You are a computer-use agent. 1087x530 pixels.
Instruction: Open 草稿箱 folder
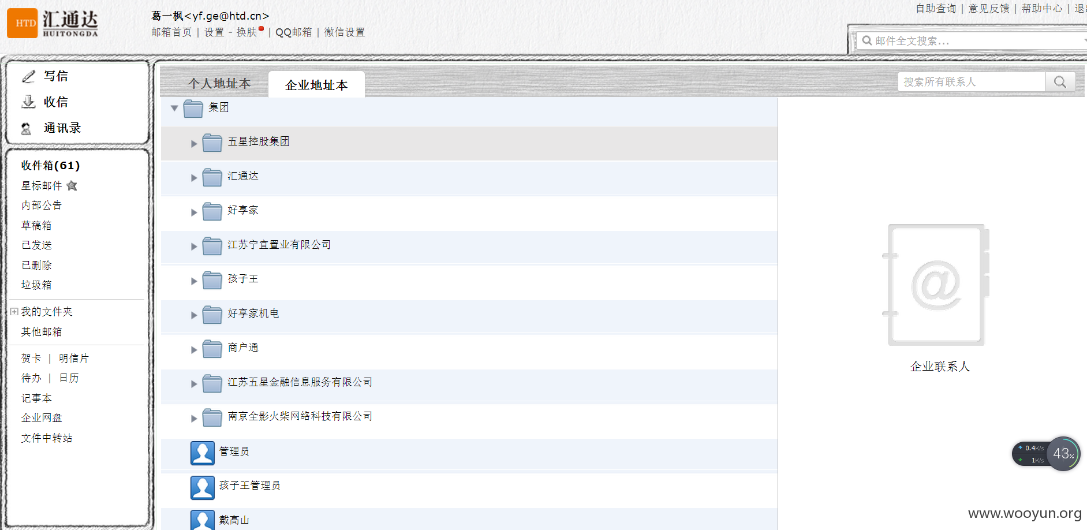click(x=36, y=226)
